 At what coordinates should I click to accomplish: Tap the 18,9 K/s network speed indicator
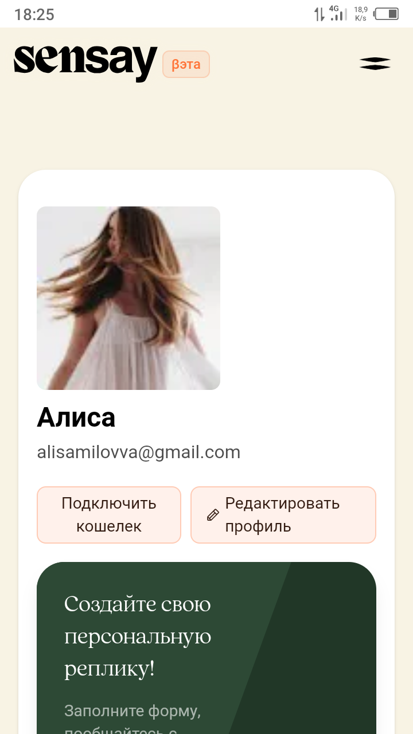(x=361, y=14)
